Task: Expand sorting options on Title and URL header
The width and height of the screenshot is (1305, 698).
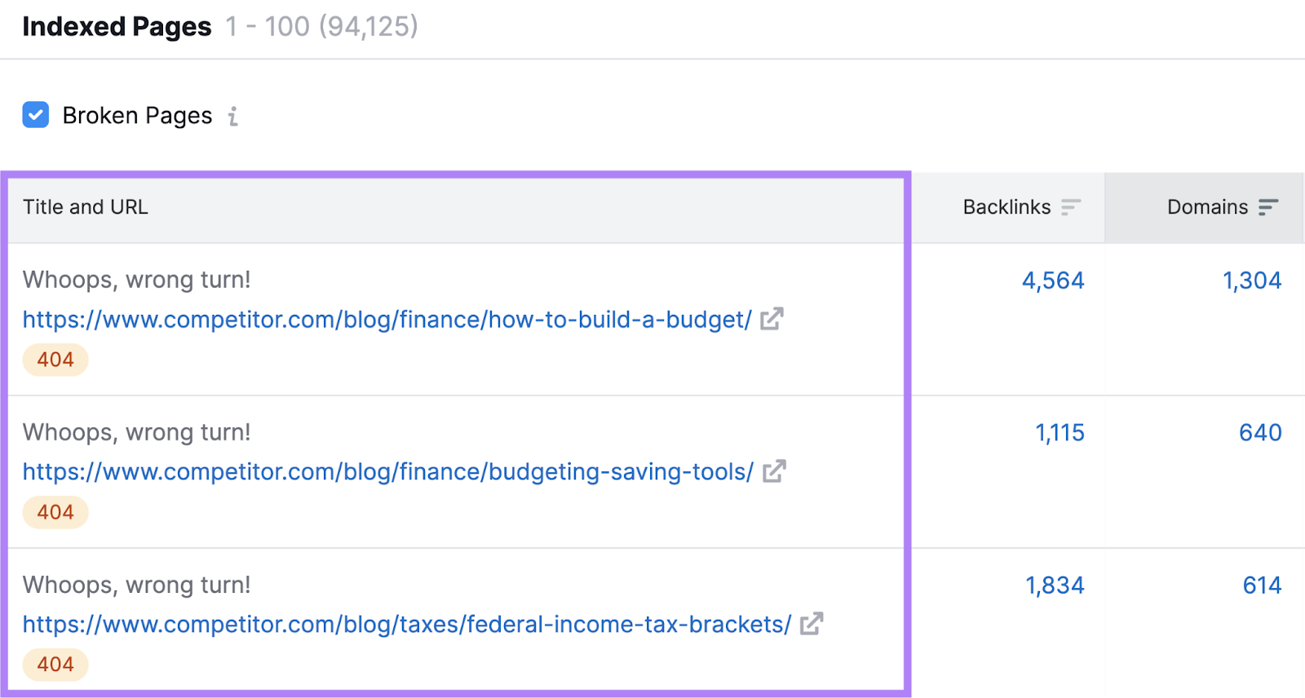Action: pyautogui.click(x=85, y=207)
